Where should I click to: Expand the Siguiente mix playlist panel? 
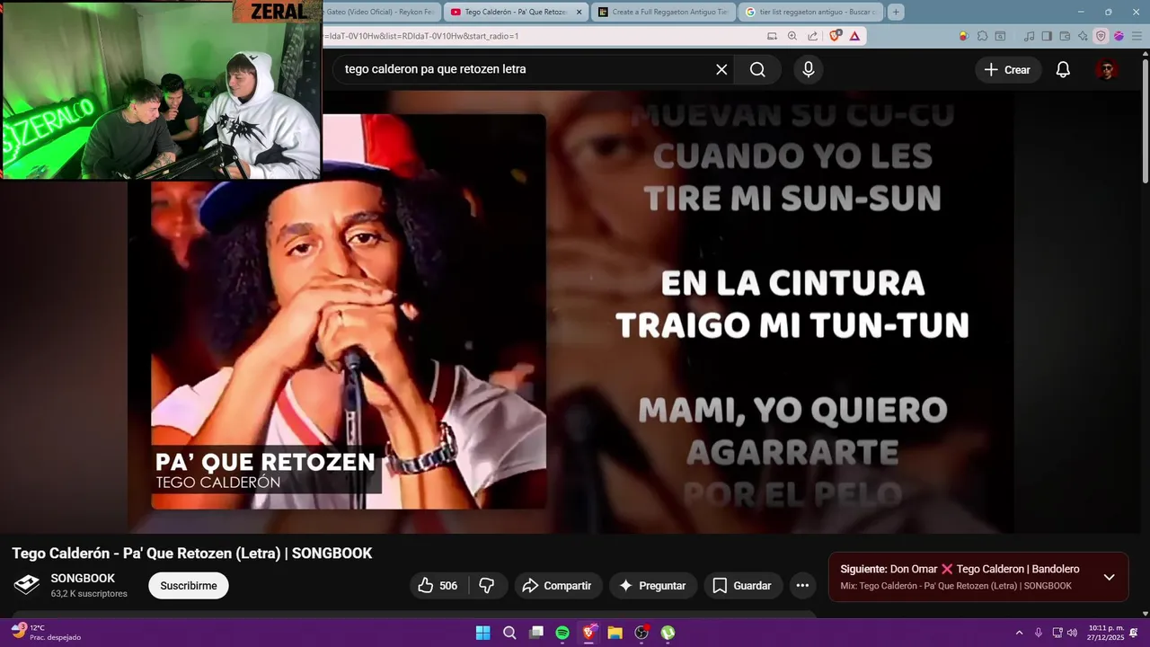(x=1109, y=577)
